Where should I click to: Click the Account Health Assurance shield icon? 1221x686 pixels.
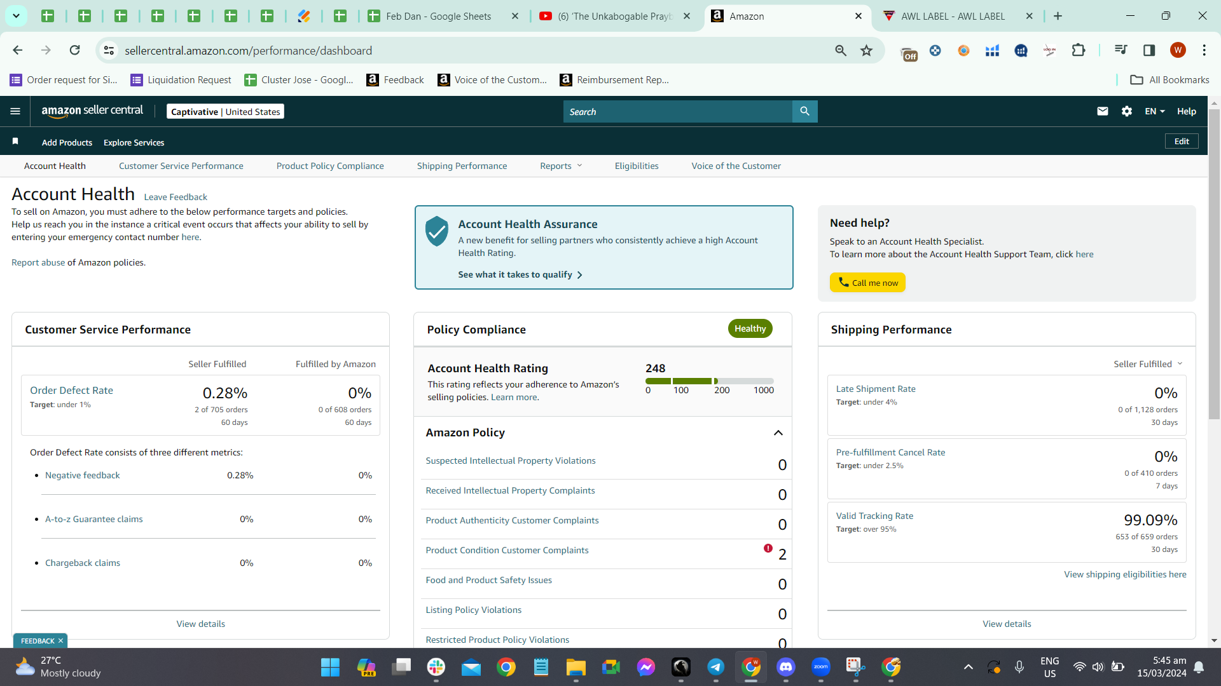click(437, 231)
